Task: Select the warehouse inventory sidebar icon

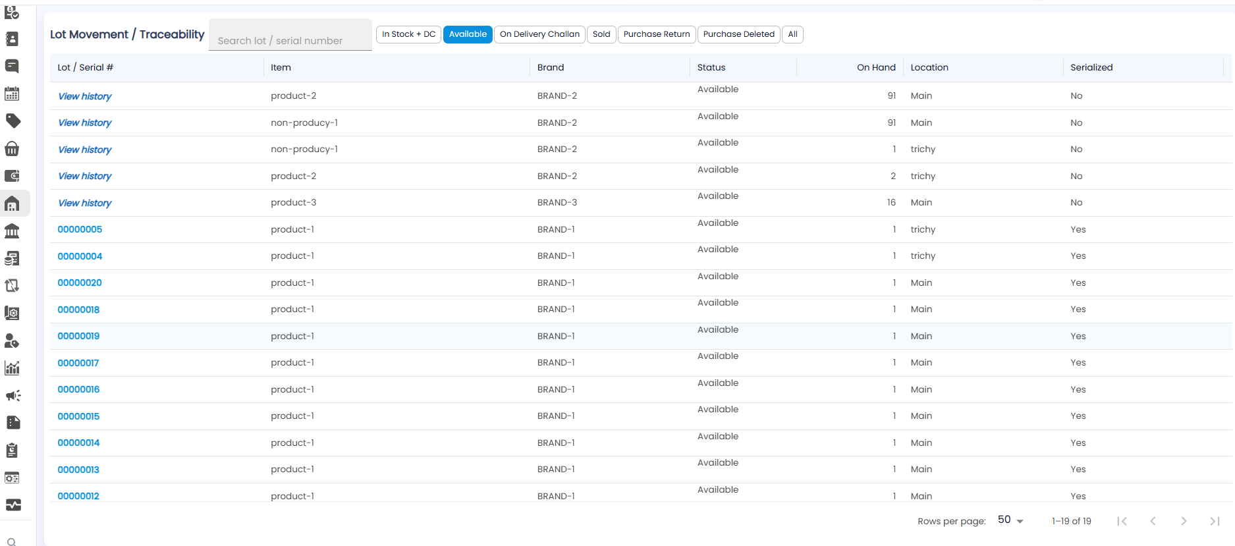Action: [12, 204]
